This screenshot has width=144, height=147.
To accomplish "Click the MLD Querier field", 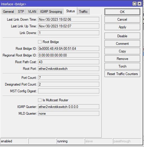I will click(69, 114).
